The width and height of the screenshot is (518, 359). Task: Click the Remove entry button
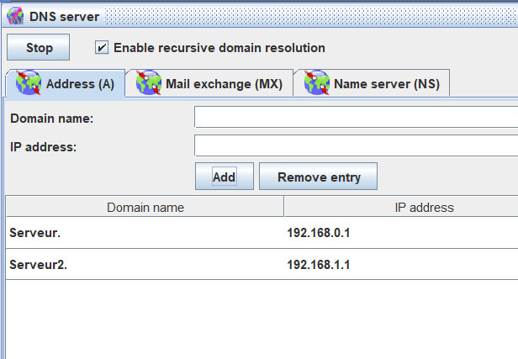point(319,177)
